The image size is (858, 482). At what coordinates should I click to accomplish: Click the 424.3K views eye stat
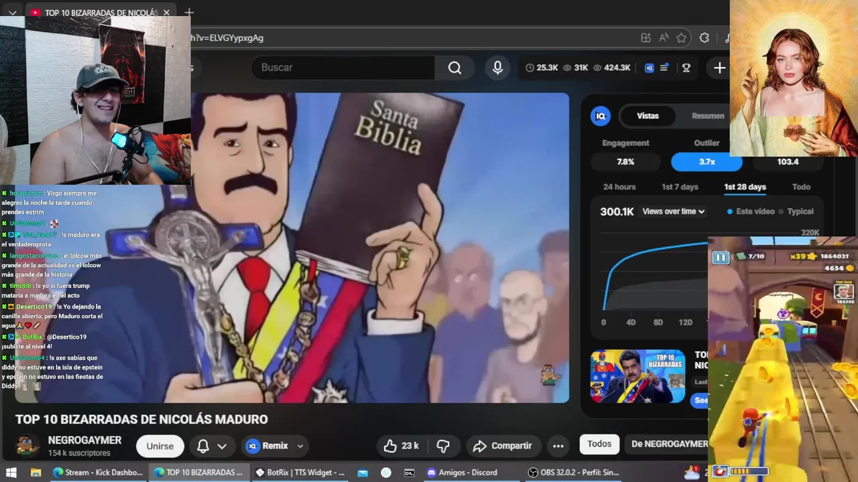pyautogui.click(x=611, y=68)
